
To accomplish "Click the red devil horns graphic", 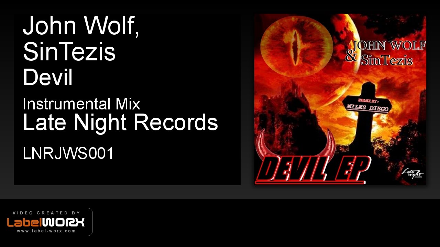I will [x=296, y=145].
